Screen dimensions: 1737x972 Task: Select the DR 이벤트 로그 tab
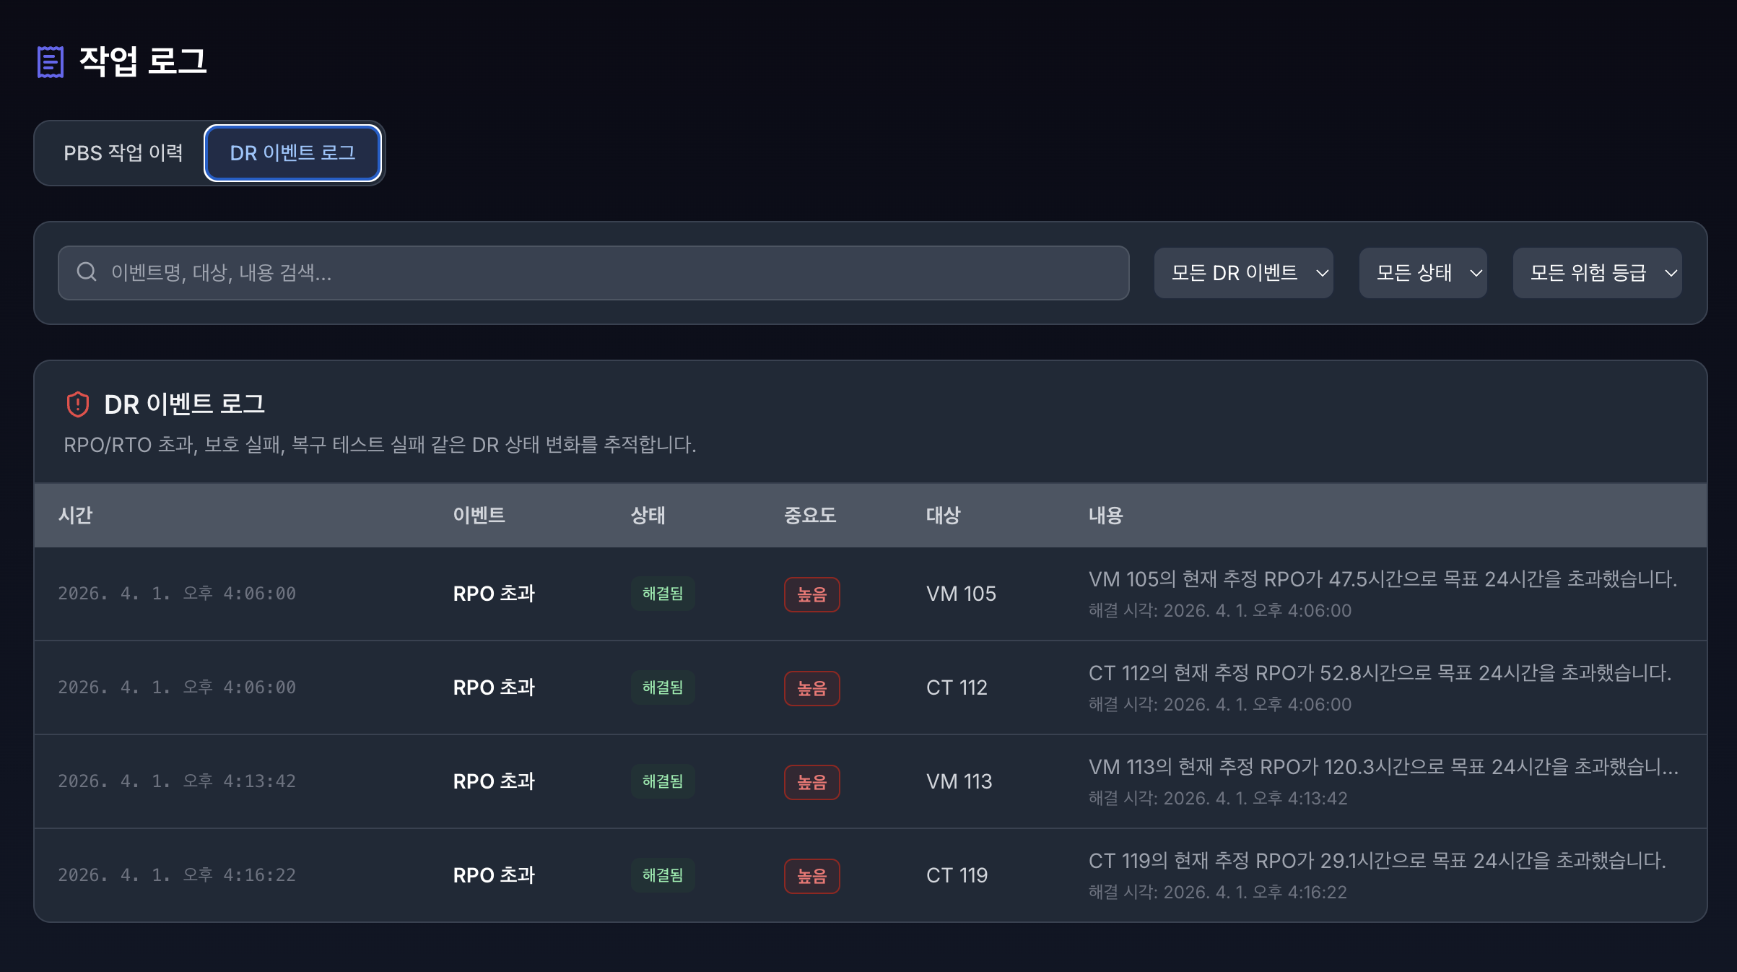tap(292, 153)
